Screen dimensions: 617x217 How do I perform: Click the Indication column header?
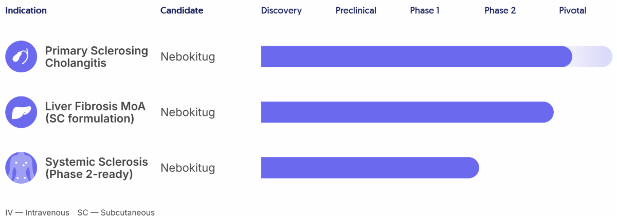(26, 11)
